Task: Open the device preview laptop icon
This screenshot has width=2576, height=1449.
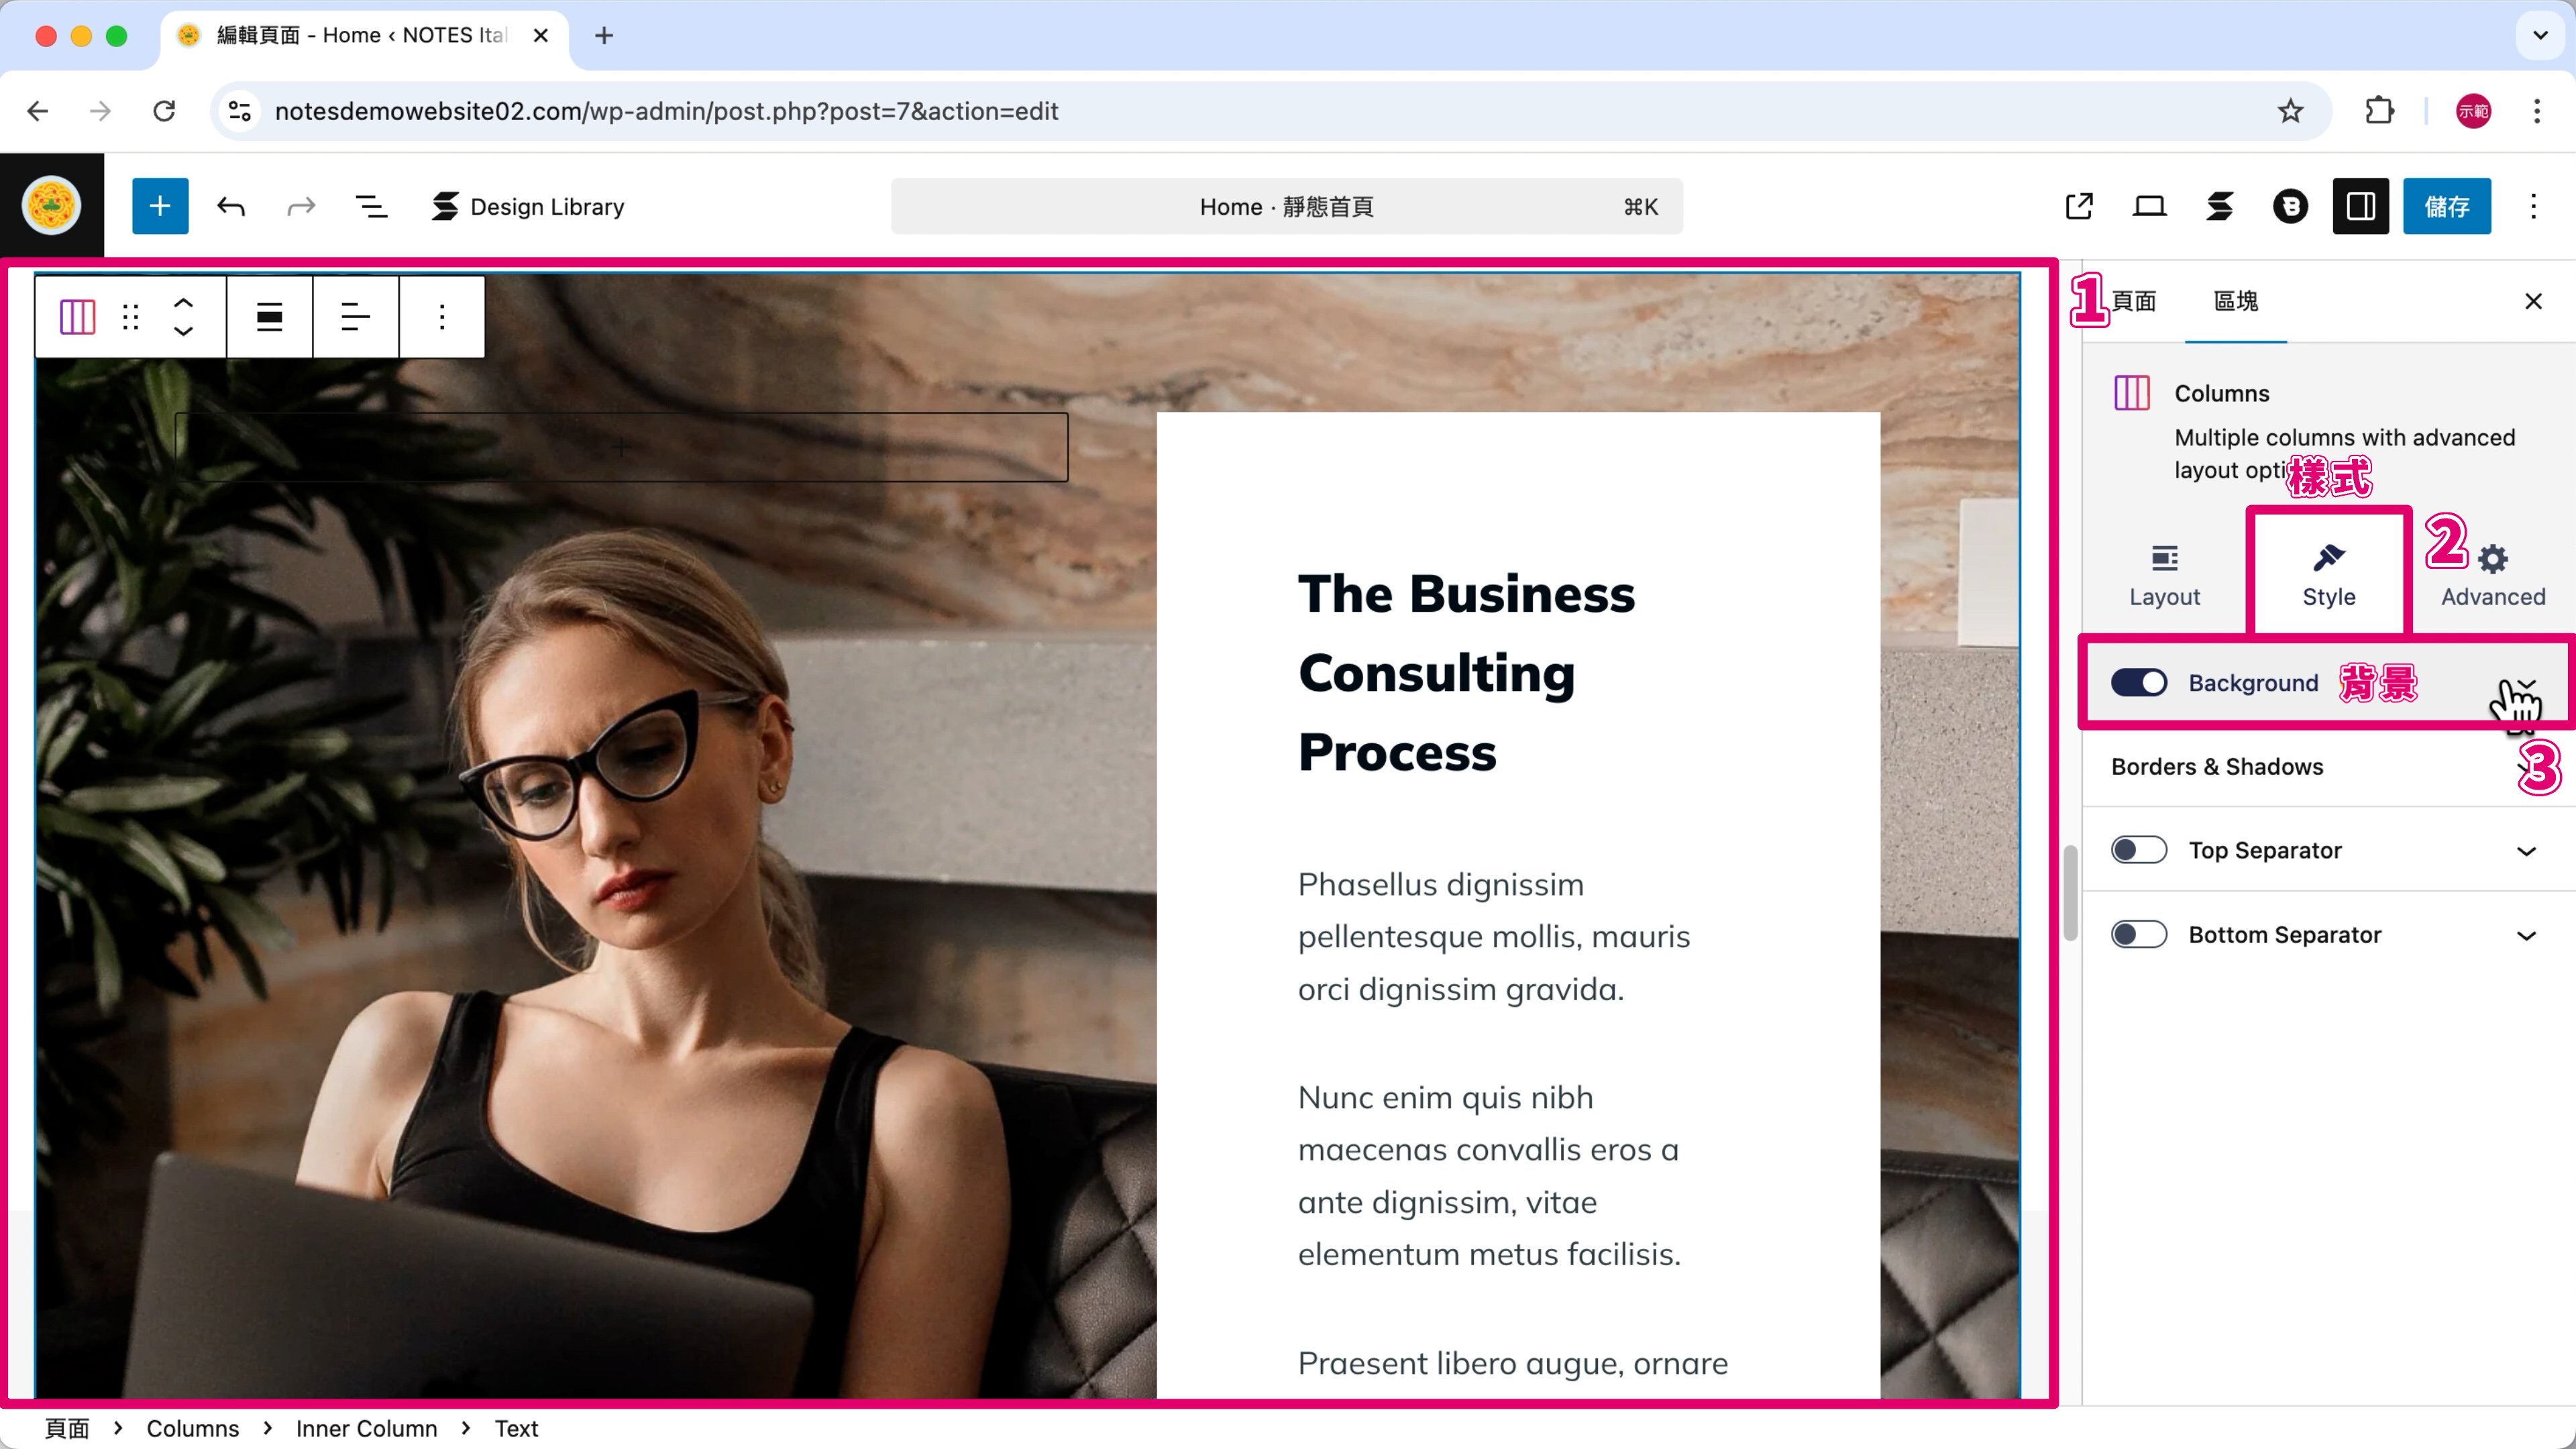Action: [2149, 206]
